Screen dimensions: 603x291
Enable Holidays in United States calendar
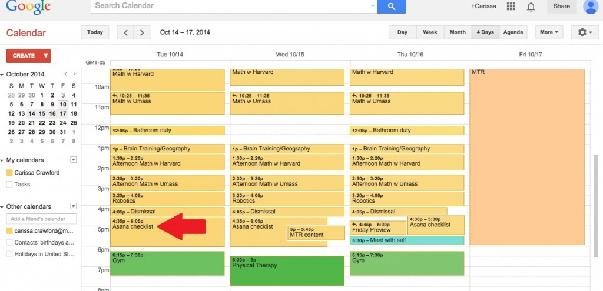[x=9, y=254]
